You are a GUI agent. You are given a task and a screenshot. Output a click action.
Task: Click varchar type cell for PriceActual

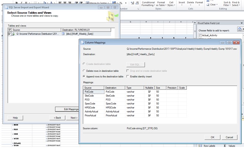pos(135,116)
